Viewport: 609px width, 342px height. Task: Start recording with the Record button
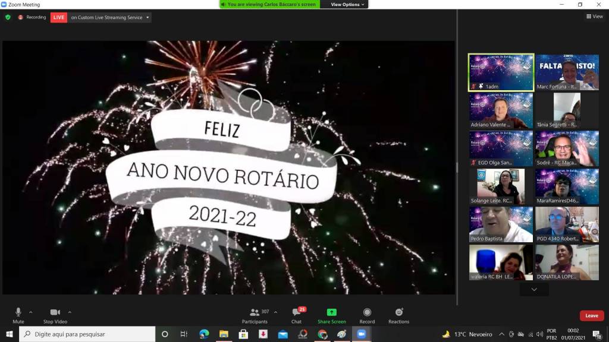point(367,314)
